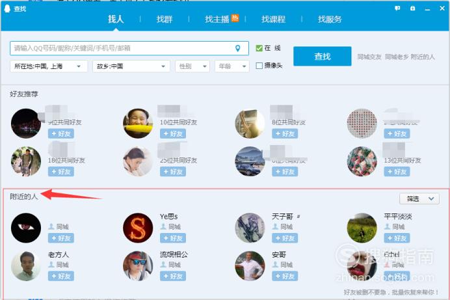Add the friend with 13位共同好友
The image size is (450, 300).
[397, 172]
